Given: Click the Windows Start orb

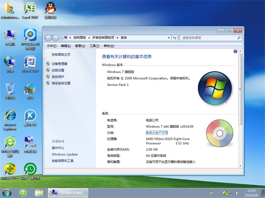Looking at the screenshot, I should tap(7, 193).
